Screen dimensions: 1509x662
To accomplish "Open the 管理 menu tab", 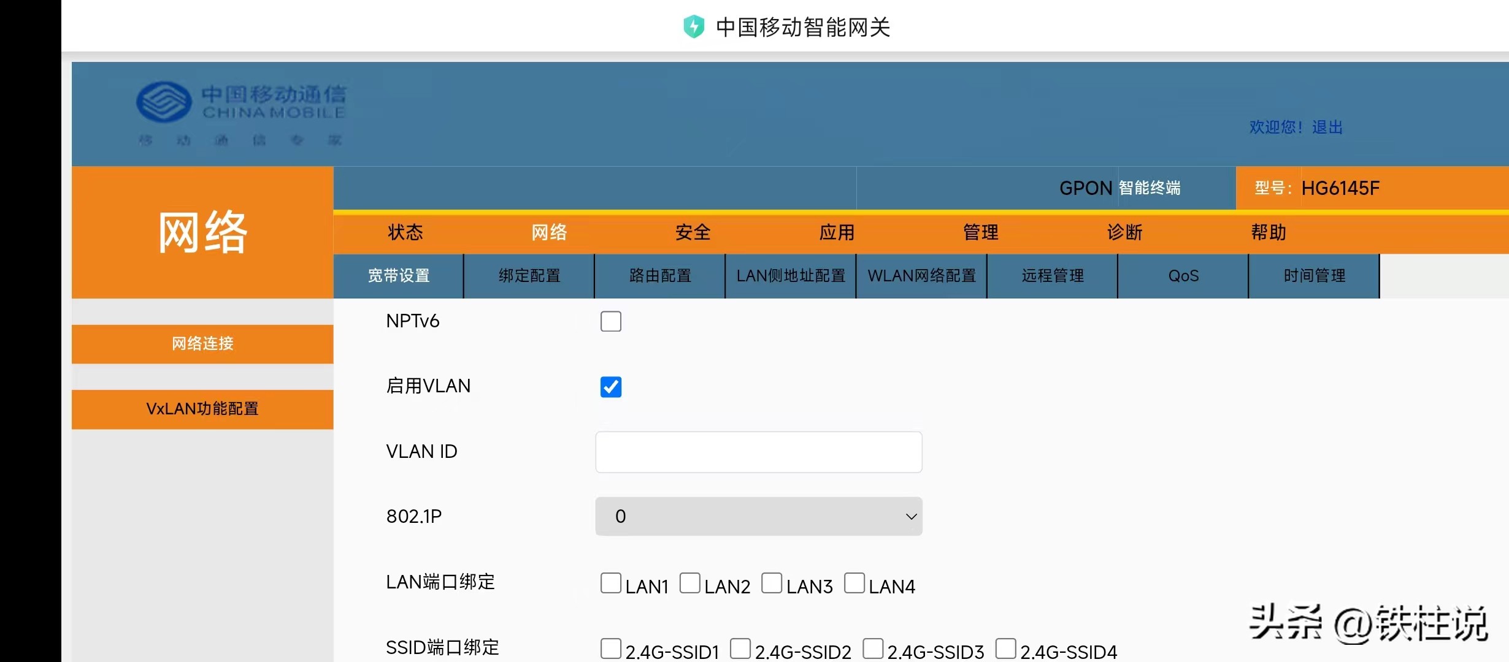I will click(x=980, y=233).
